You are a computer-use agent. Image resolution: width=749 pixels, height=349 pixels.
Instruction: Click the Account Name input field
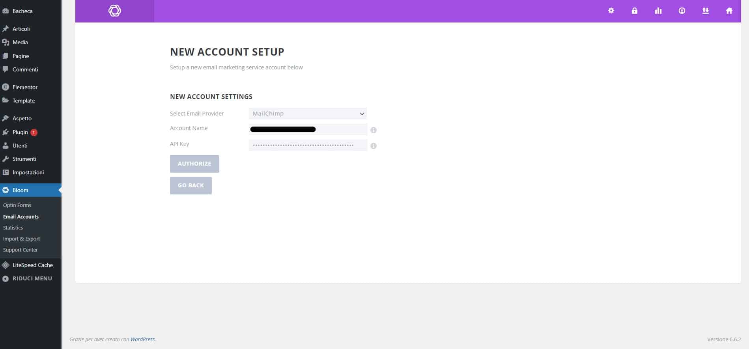308,129
